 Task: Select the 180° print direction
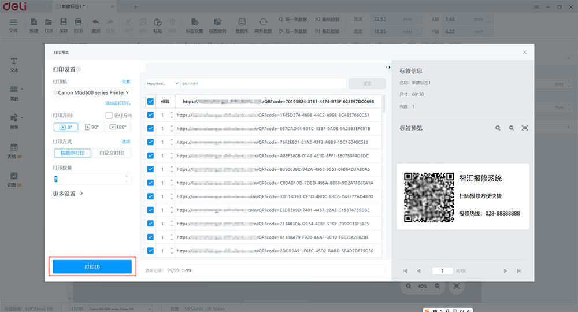point(118,127)
